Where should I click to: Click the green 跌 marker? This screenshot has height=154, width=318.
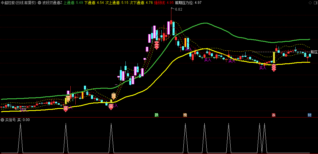pos(156,115)
